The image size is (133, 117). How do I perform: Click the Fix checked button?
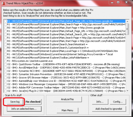(x=33, y=102)
